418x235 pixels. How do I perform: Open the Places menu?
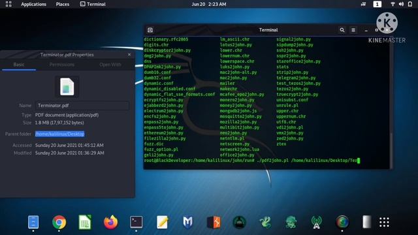coord(63,5)
